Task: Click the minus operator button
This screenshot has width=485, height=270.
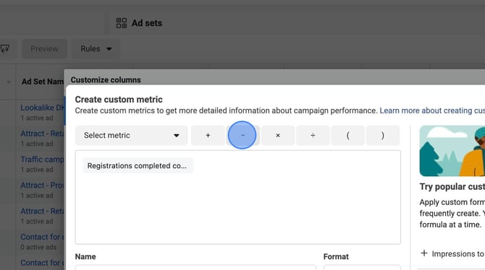Action: click(x=242, y=135)
